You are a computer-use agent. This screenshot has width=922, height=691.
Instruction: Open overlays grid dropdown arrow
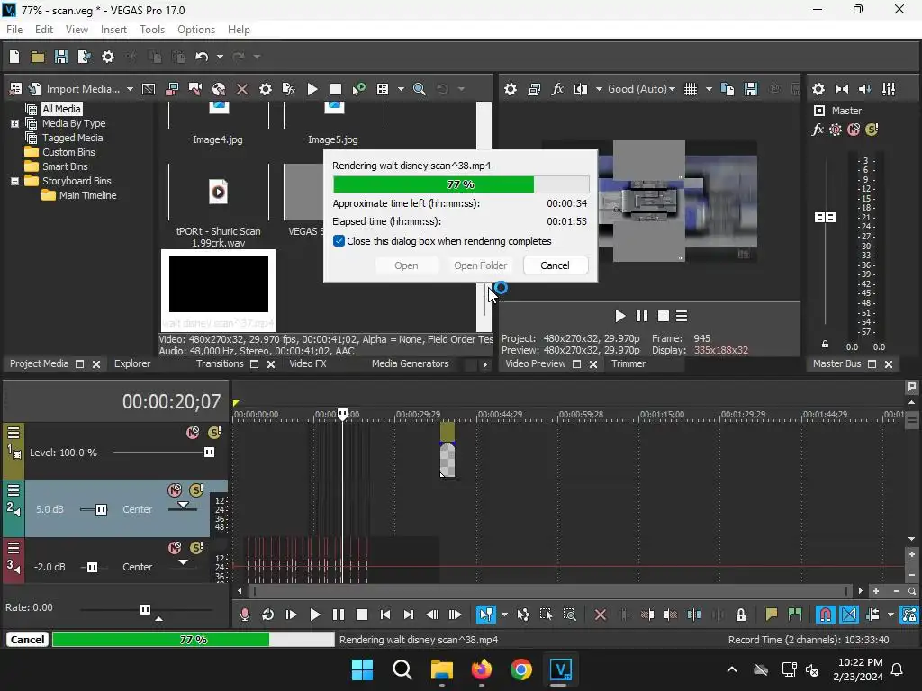pos(709,89)
